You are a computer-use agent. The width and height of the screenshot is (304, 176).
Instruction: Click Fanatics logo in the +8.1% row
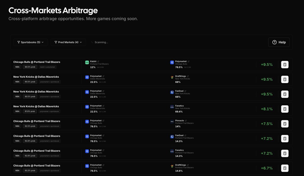tap(172, 107)
